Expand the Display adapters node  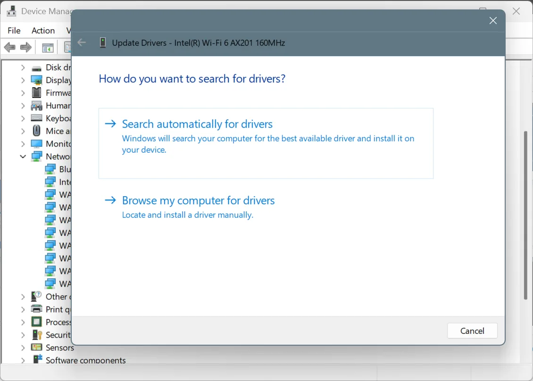(23, 80)
